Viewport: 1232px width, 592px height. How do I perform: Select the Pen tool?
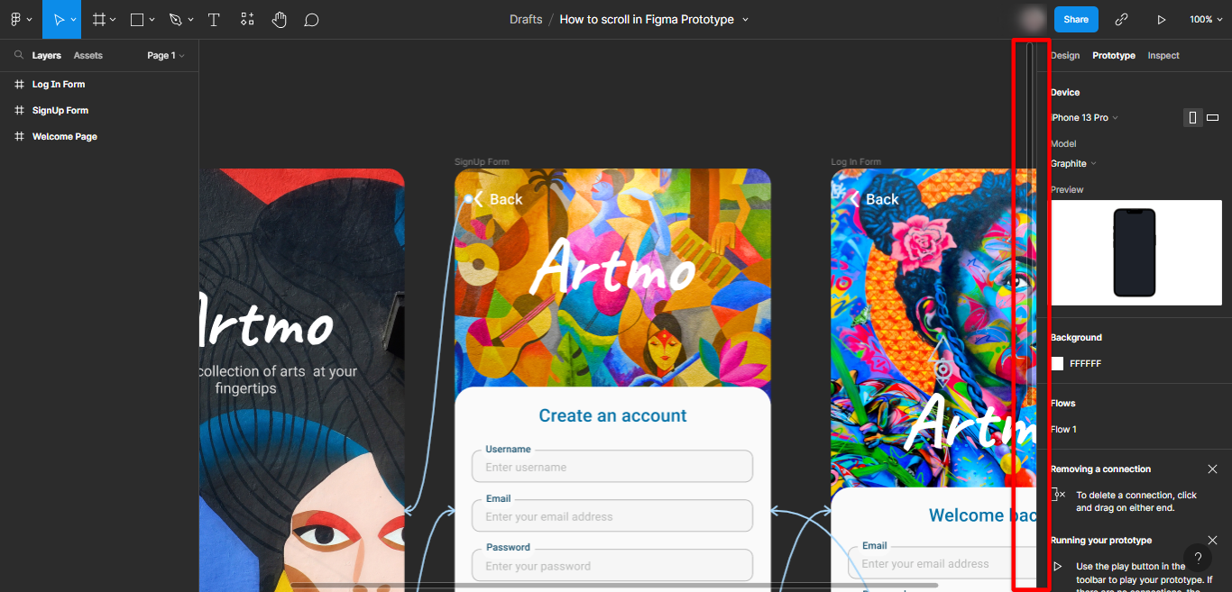click(x=174, y=19)
